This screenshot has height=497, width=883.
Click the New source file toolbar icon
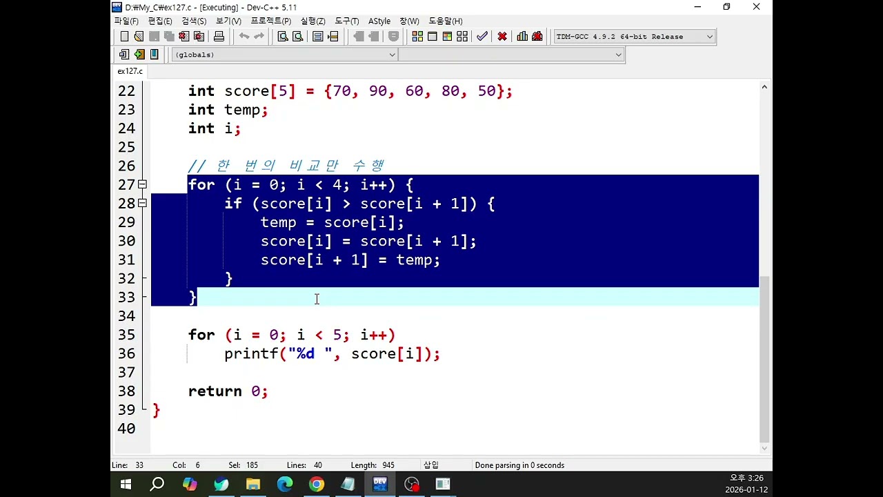tap(124, 37)
